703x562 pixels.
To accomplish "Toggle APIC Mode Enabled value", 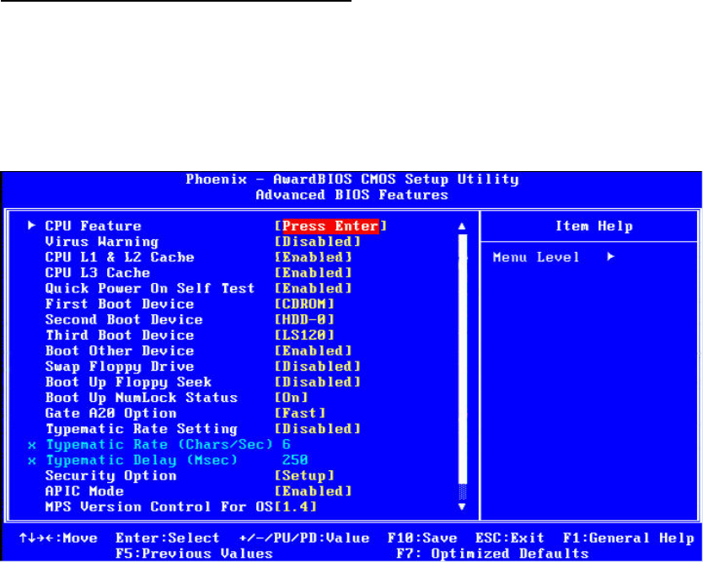I will point(313,491).
